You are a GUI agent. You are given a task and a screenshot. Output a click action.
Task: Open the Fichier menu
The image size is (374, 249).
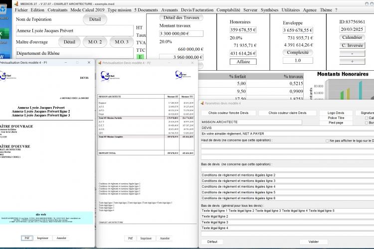pos(21,10)
